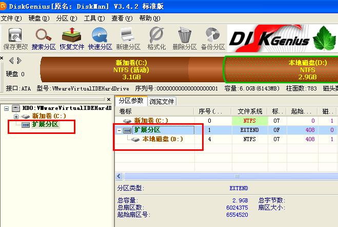Viewport: 338px width, 227px height.
Task: Click the New Partition (新建分区) icon
Action: point(128,39)
